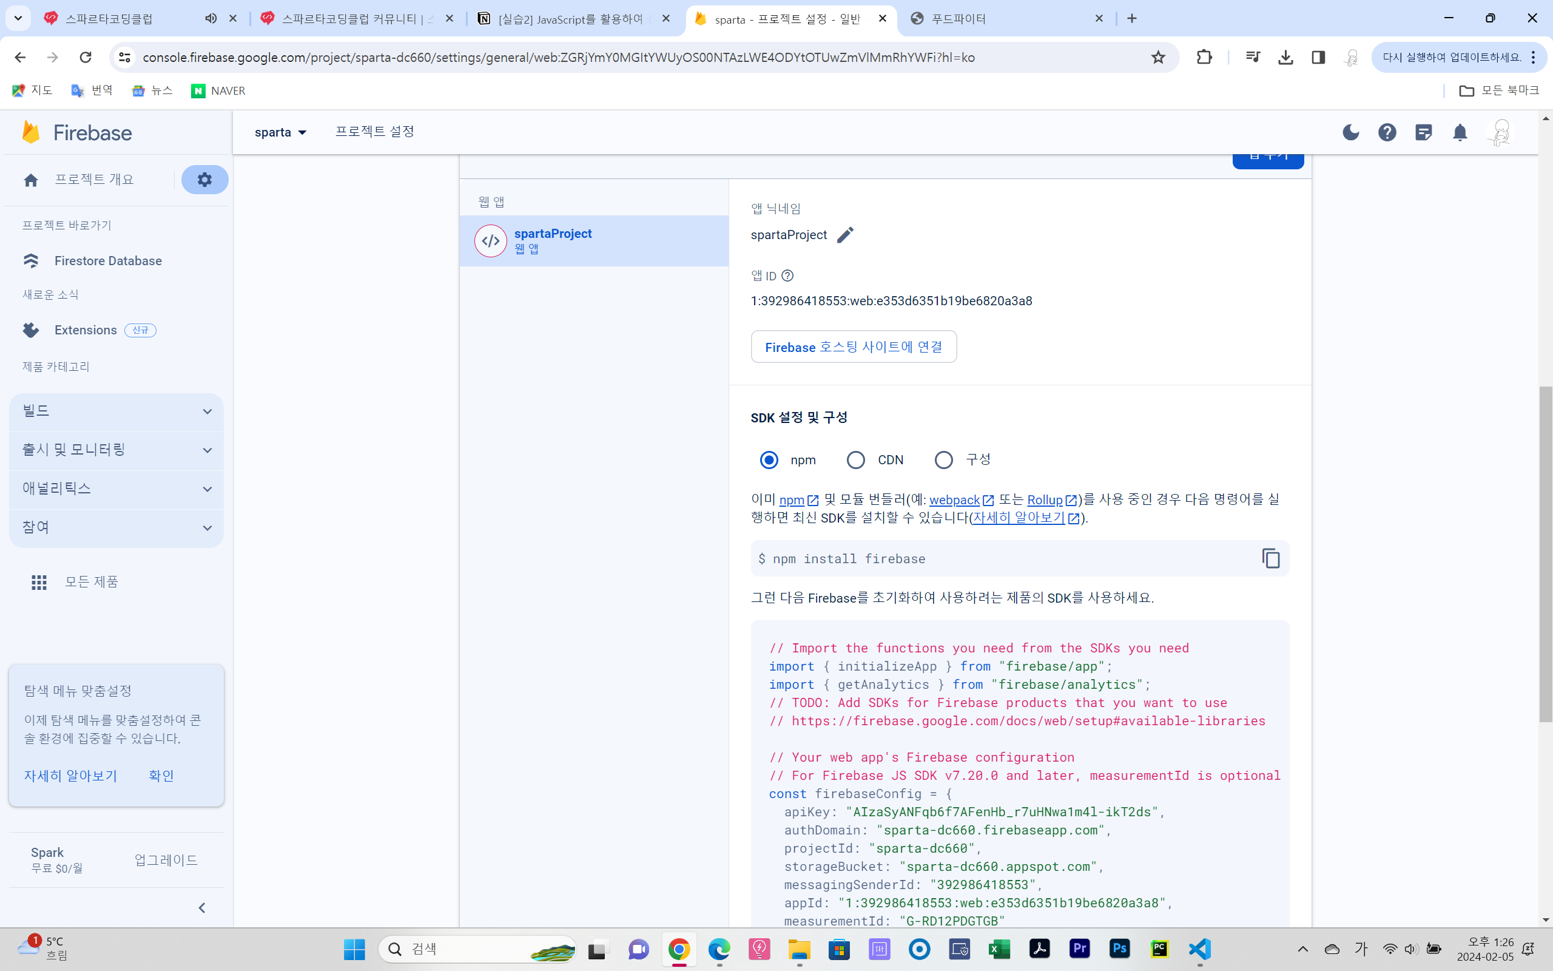The image size is (1553, 971).
Task: Open notifications bell icon
Action: pyautogui.click(x=1460, y=132)
